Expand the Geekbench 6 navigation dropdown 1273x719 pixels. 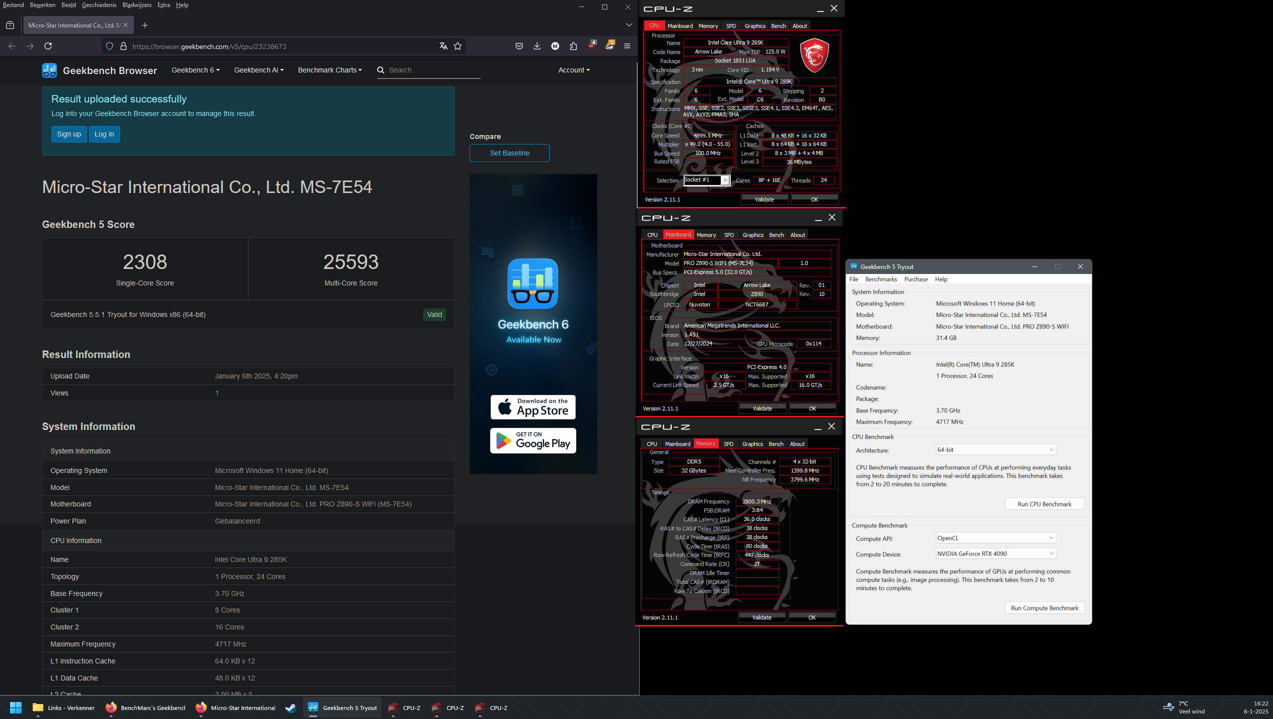pyautogui.click(x=196, y=70)
